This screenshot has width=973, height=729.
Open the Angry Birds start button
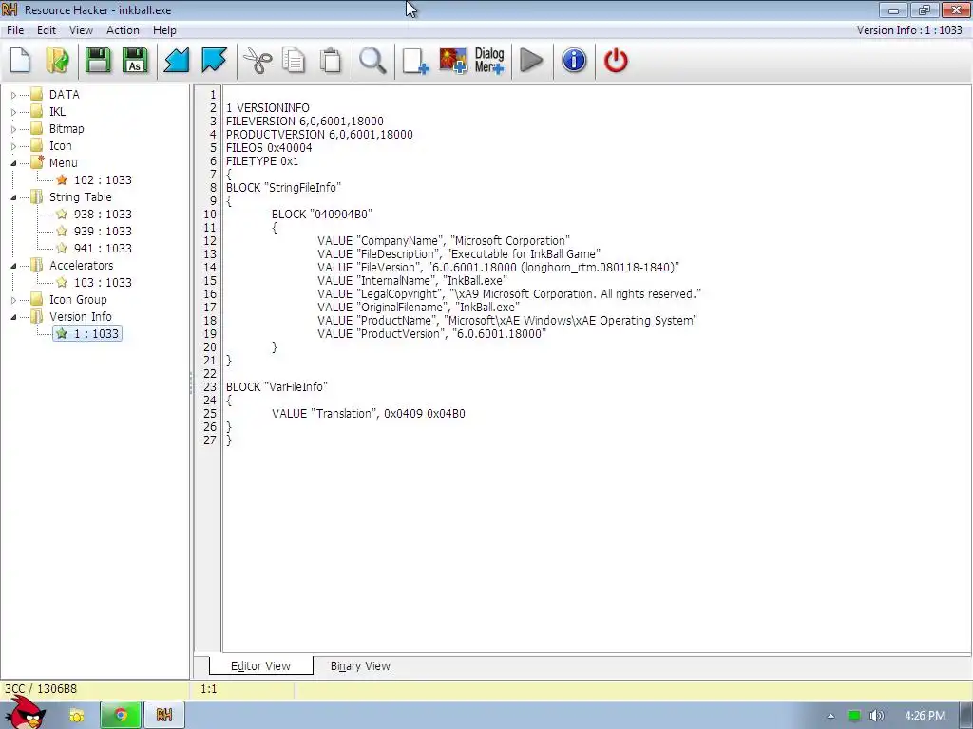(x=24, y=713)
